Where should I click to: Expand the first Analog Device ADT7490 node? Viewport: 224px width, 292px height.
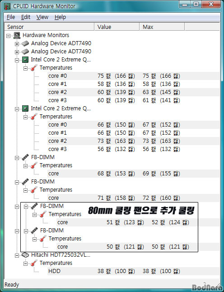pos(17,44)
